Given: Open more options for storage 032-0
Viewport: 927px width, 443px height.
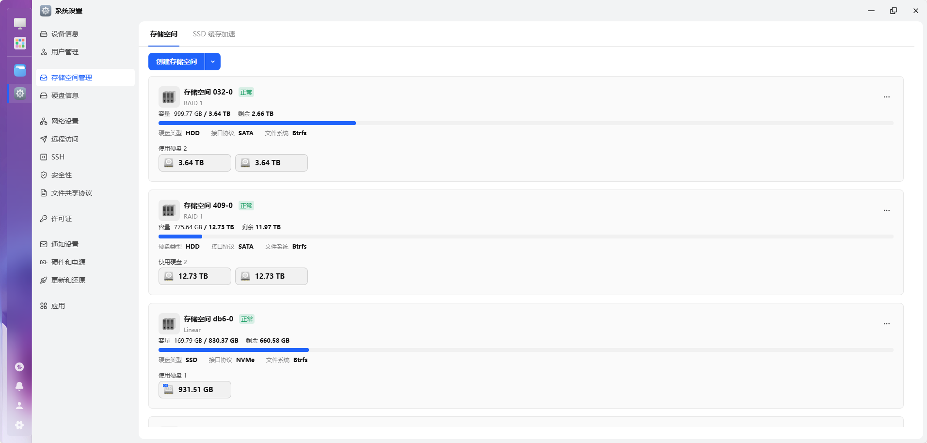Looking at the screenshot, I should pos(886,97).
